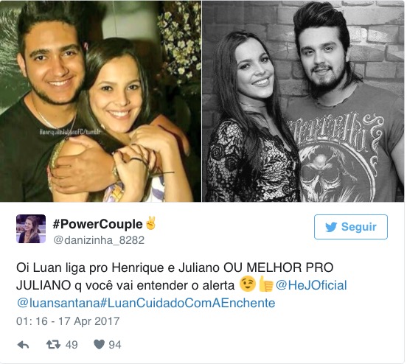The width and height of the screenshot is (407, 364).
Task: Click the victory hand emoji beside name
Action: pyautogui.click(x=150, y=223)
